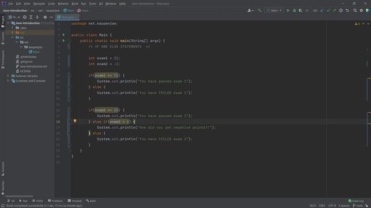
Task: Open the Navigate menu
Action: click(39, 4)
